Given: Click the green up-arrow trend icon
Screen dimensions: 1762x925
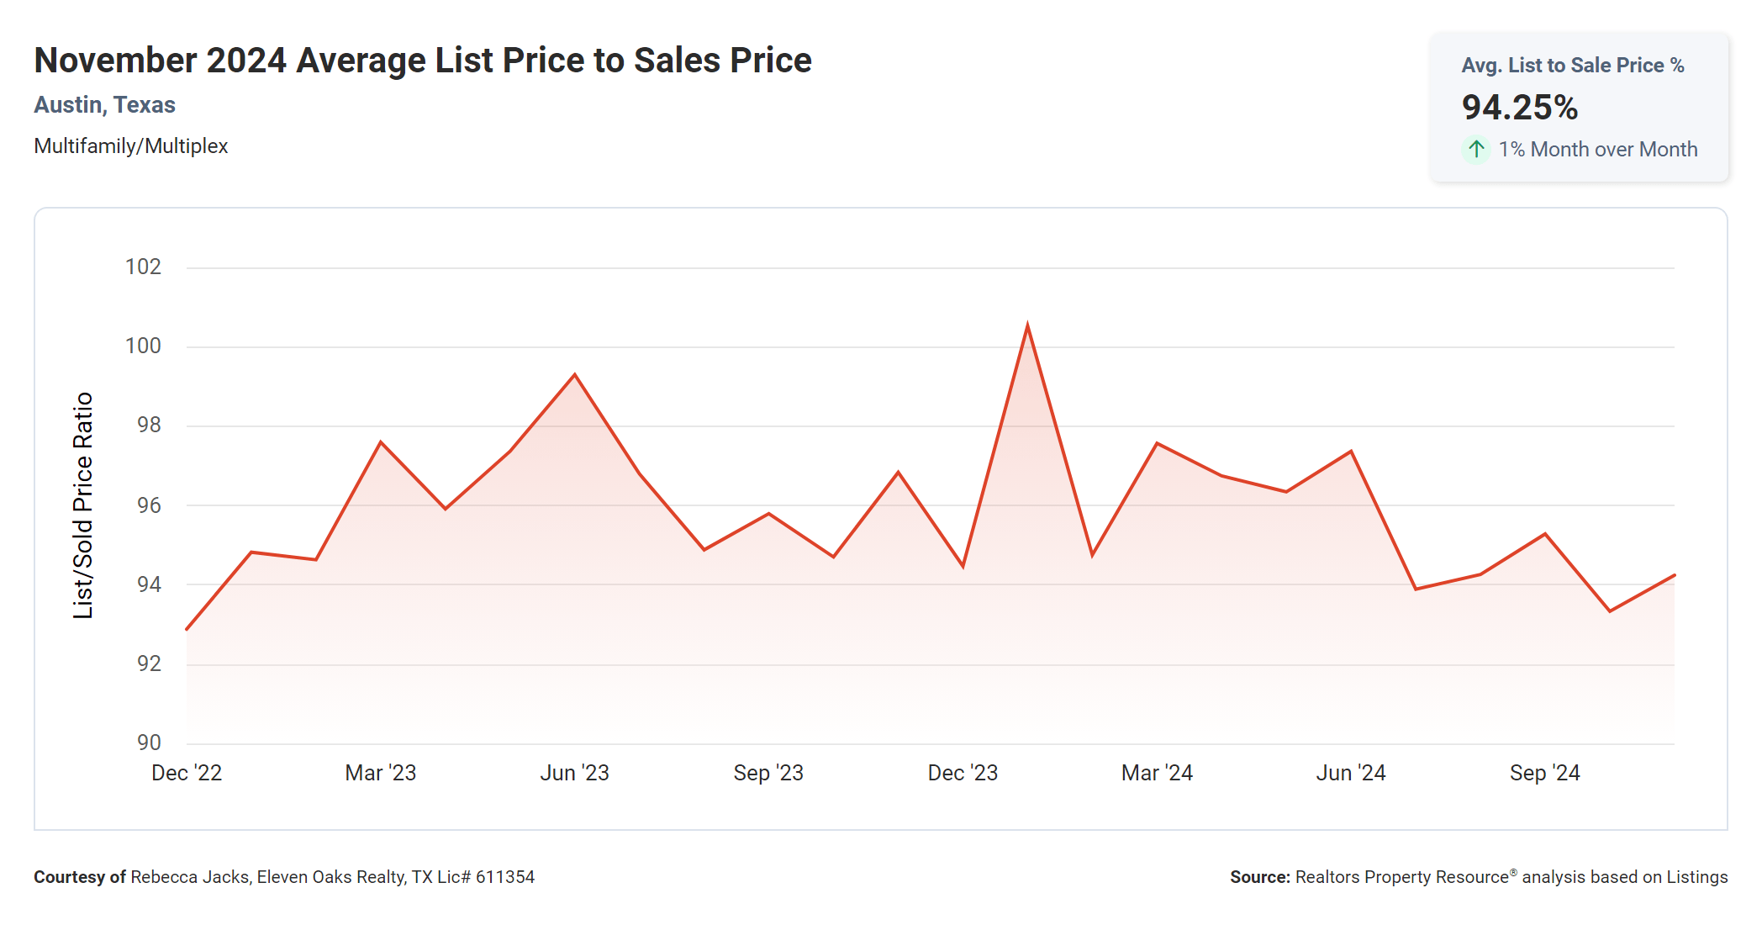Looking at the screenshot, I should (x=1475, y=150).
